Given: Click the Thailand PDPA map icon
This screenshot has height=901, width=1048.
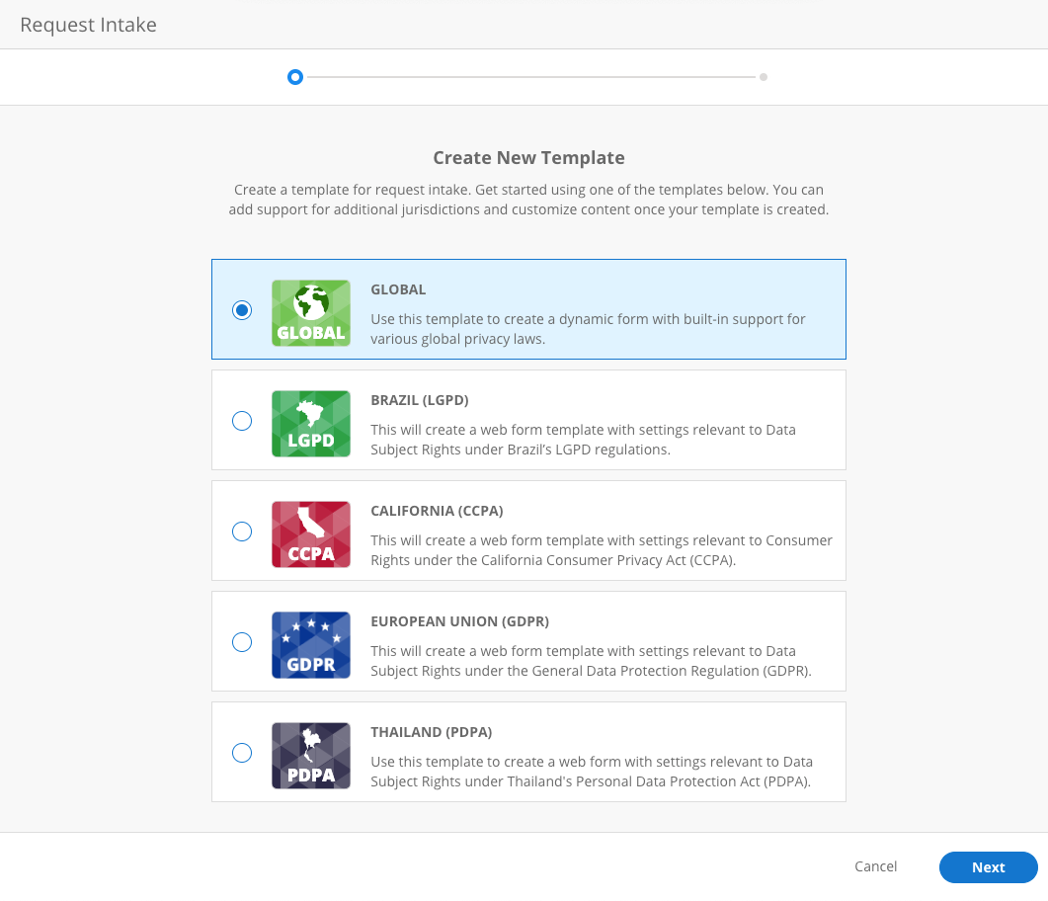Looking at the screenshot, I should coord(310,755).
